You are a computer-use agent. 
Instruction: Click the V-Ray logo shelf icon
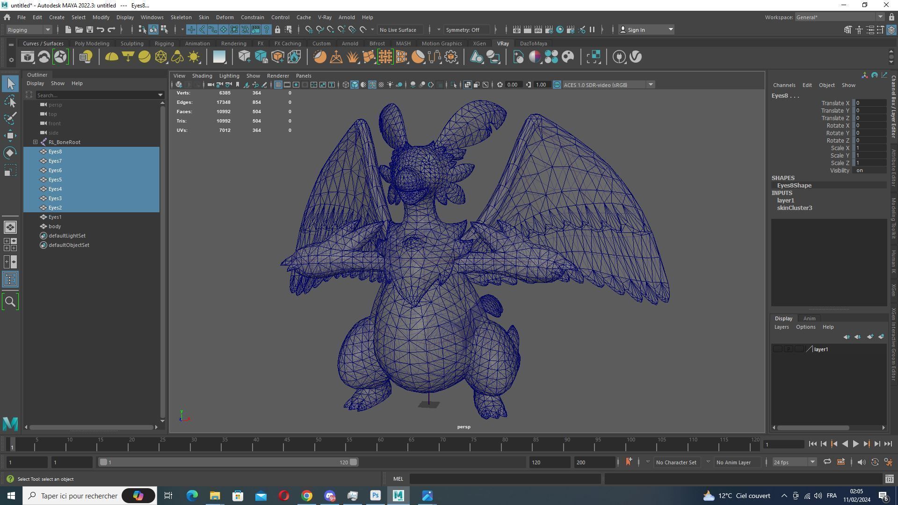coord(636,57)
